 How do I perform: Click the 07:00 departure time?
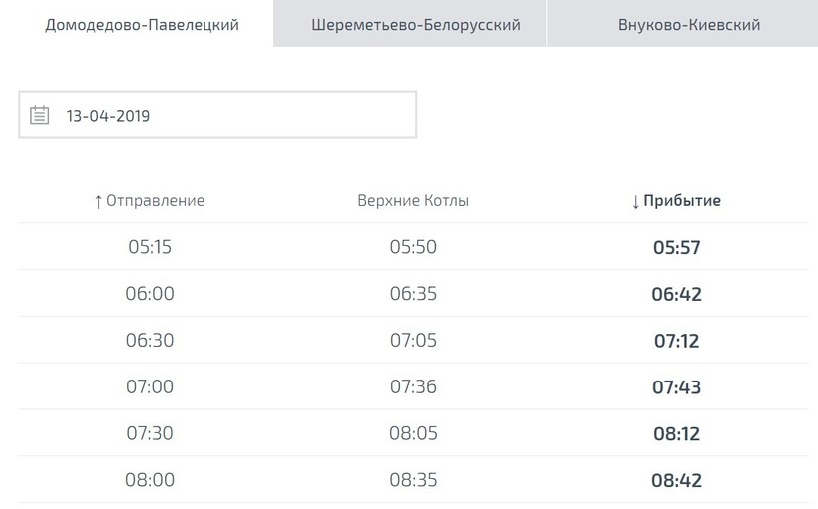click(x=150, y=386)
